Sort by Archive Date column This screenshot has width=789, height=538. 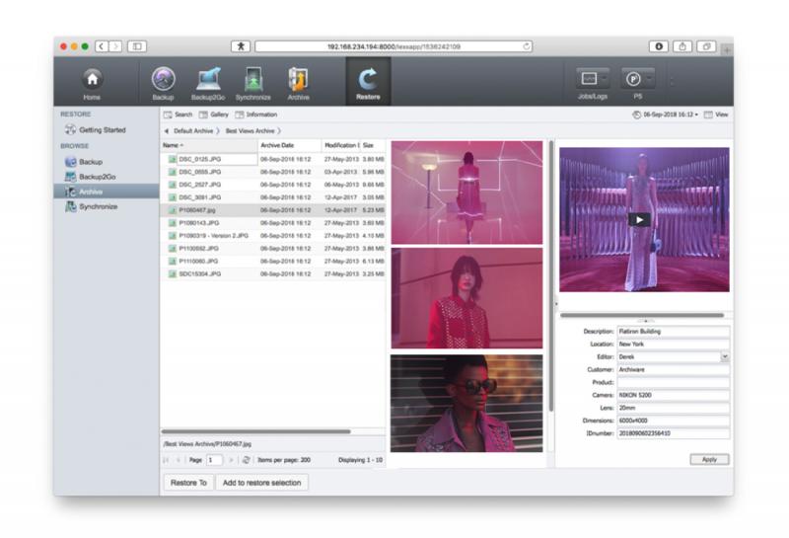(289, 145)
